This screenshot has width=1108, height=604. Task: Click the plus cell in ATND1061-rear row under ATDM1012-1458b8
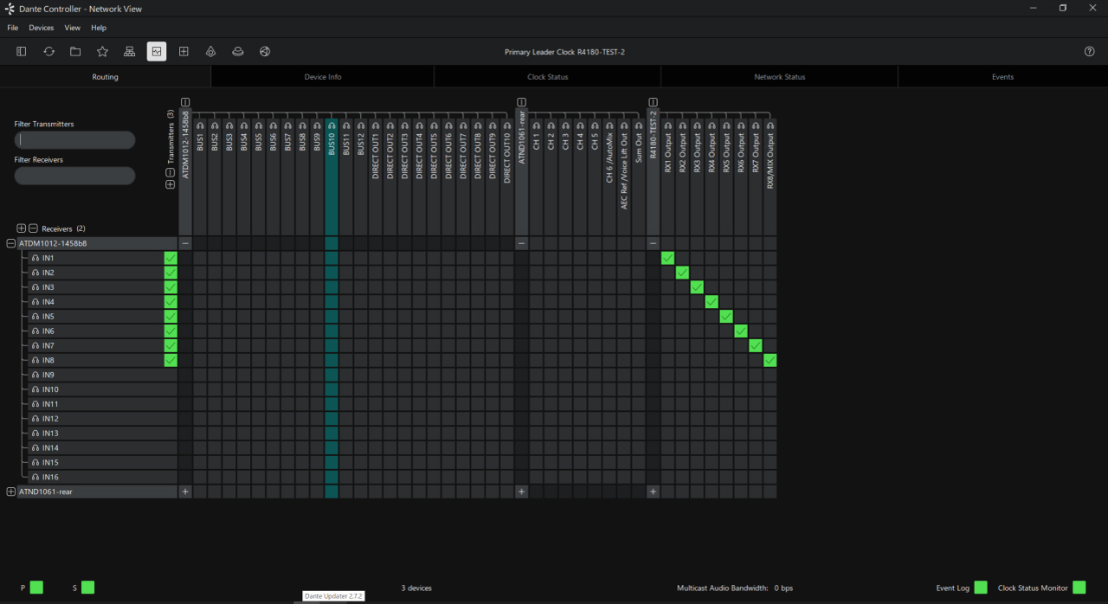click(185, 492)
